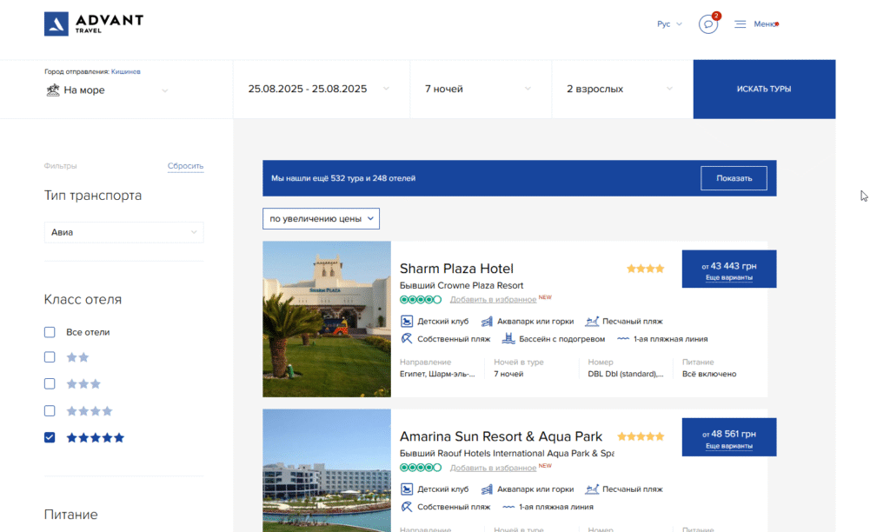This screenshot has height=532, width=890.
Task: Click Всё включено meal text
Action: tap(709, 374)
